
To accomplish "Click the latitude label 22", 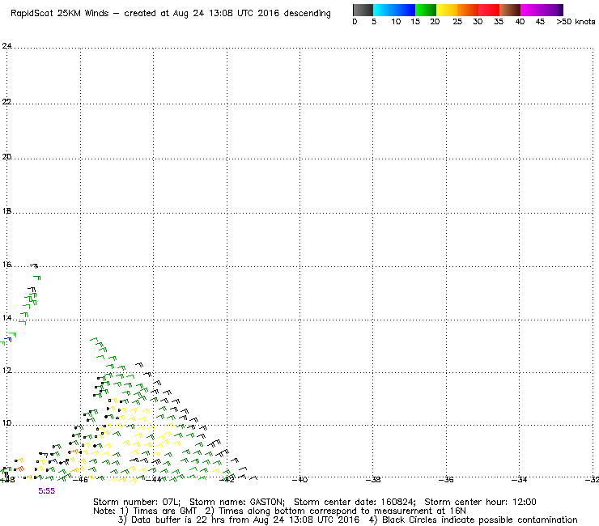I will point(6,102).
